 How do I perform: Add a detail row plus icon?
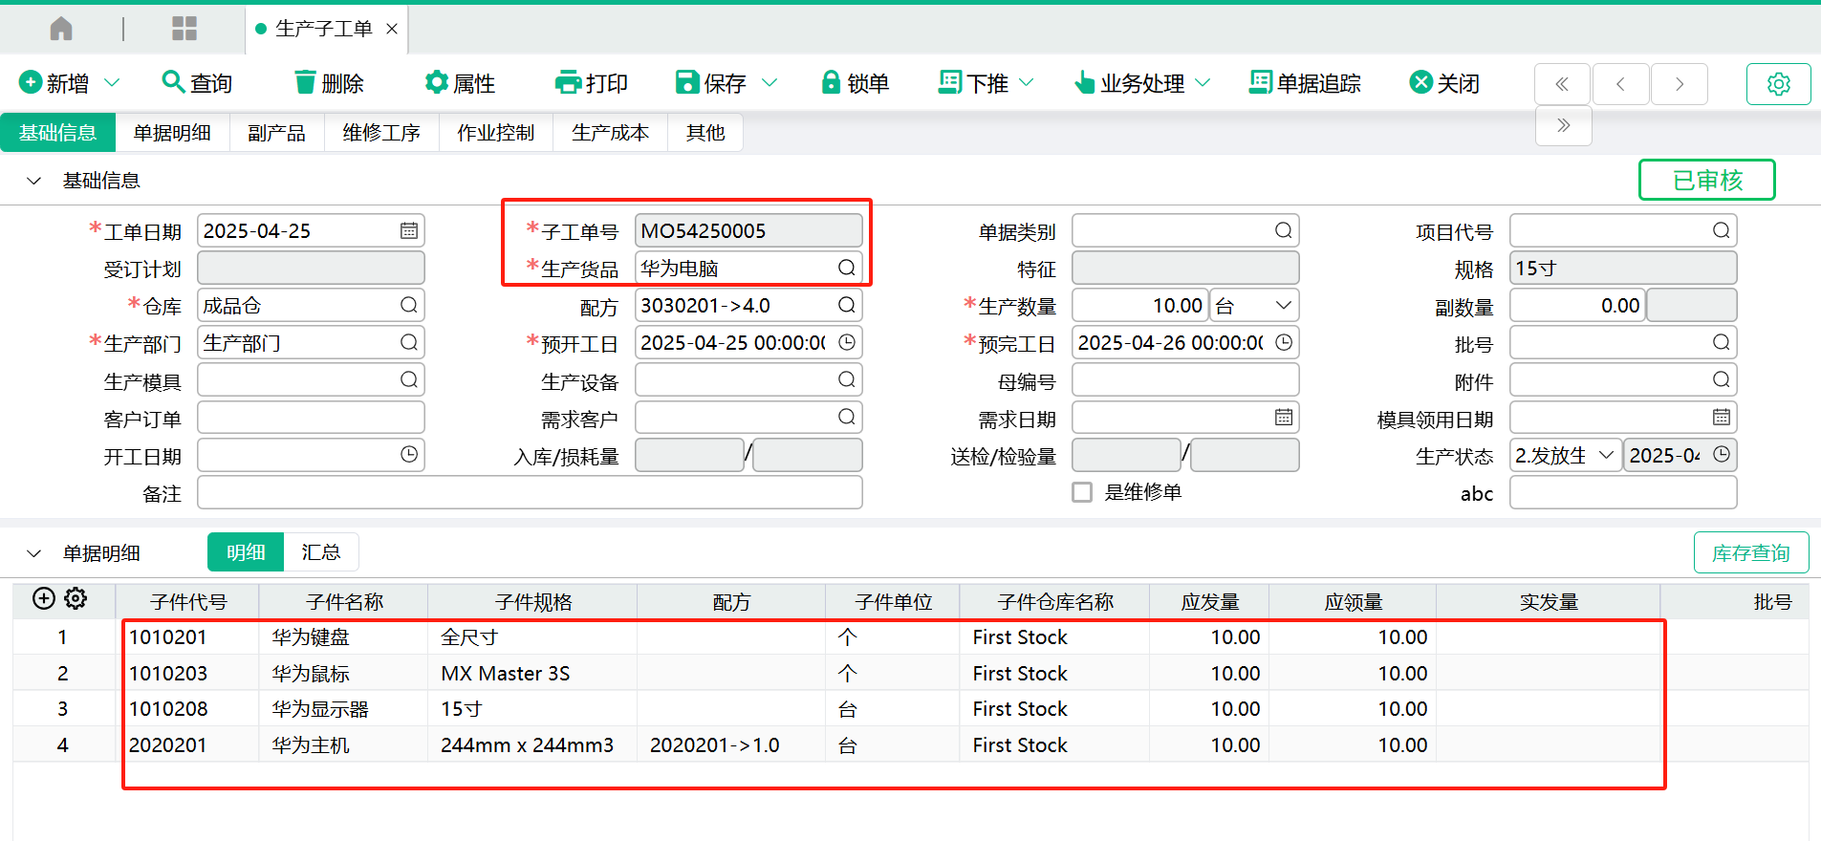click(x=43, y=598)
